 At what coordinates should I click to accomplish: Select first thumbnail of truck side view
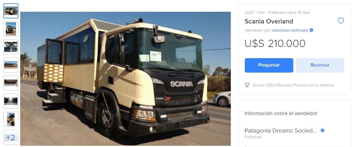11,11
